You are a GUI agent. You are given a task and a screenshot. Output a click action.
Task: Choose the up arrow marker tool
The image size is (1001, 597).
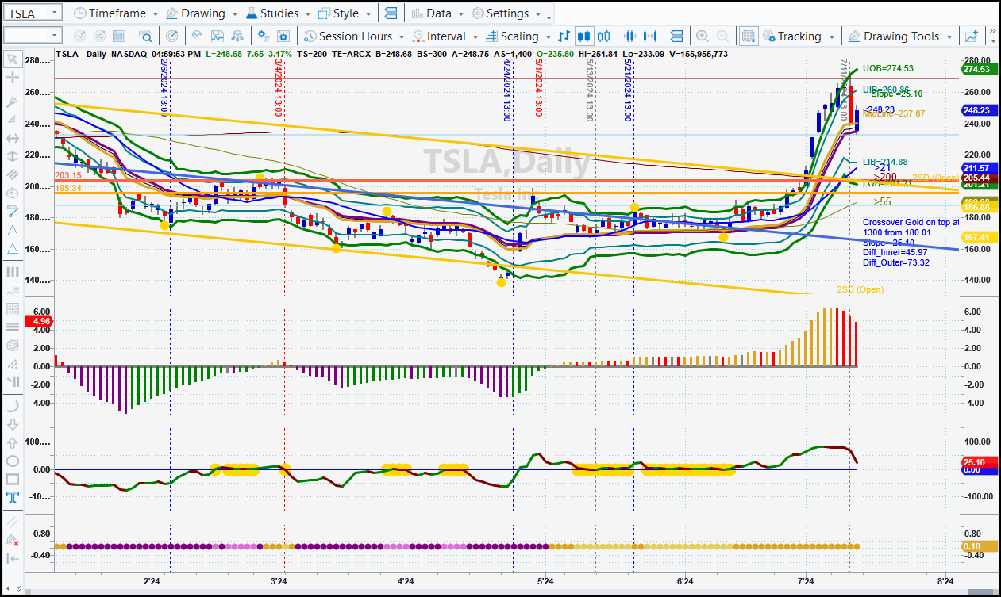pos(13,442)
